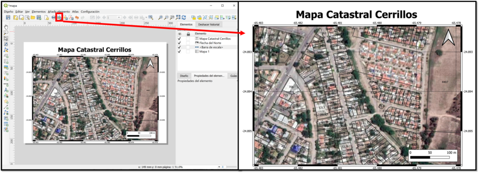479x173 pixels.
Task: Switch to the Diseño properties tab
Action: [x=184, y=75]
